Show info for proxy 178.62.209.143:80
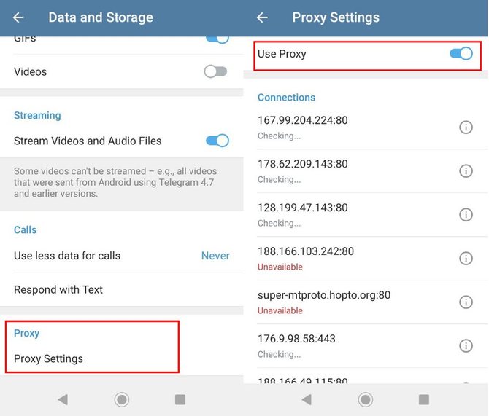The width and height of the screenshot is (489, 416). 466,171
